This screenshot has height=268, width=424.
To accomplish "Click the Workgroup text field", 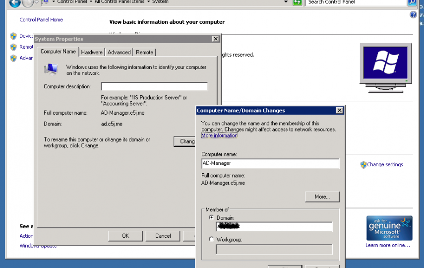I will pos(274,249).
